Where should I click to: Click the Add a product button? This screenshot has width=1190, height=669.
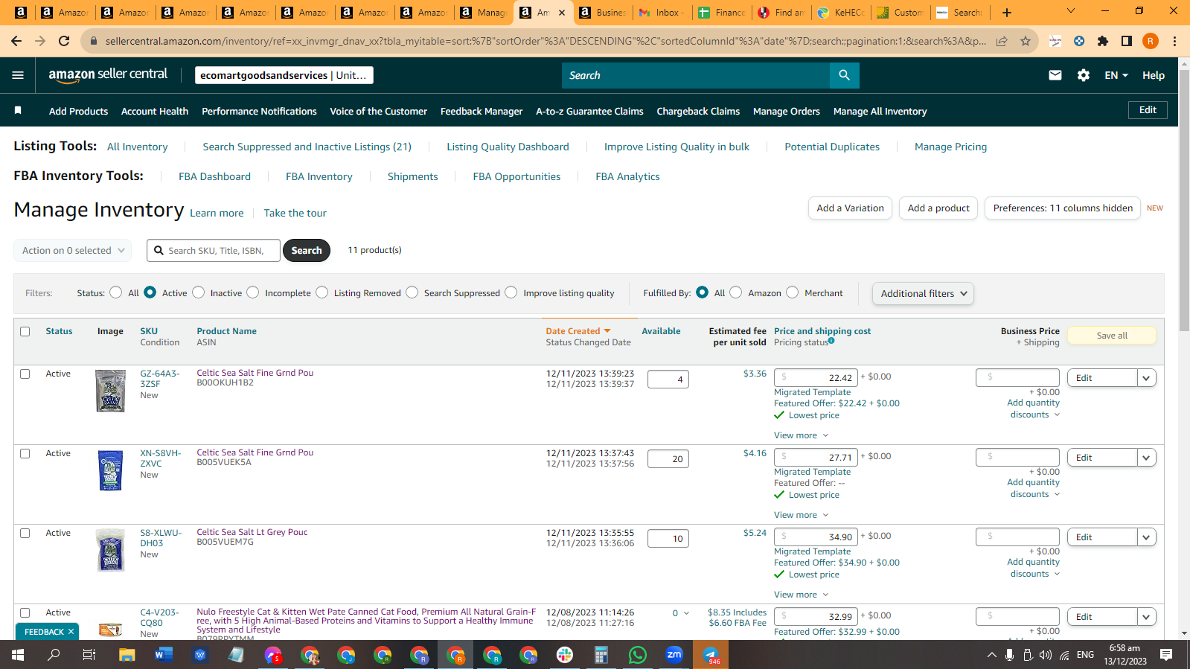coord(938,208)
